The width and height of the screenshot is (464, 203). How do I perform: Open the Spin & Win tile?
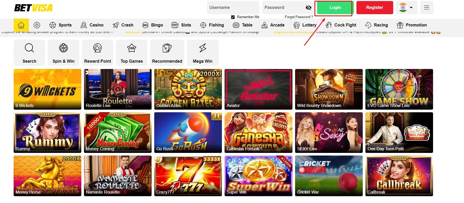pos(63,52)
